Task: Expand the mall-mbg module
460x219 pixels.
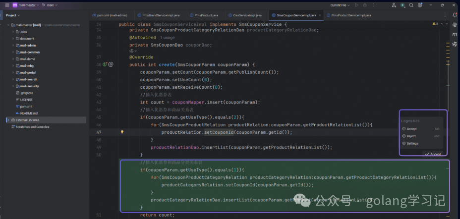Action: point(13,66)
